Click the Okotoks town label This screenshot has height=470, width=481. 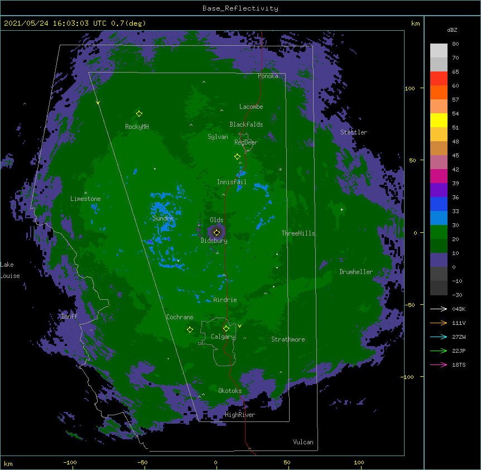[230, 391]
